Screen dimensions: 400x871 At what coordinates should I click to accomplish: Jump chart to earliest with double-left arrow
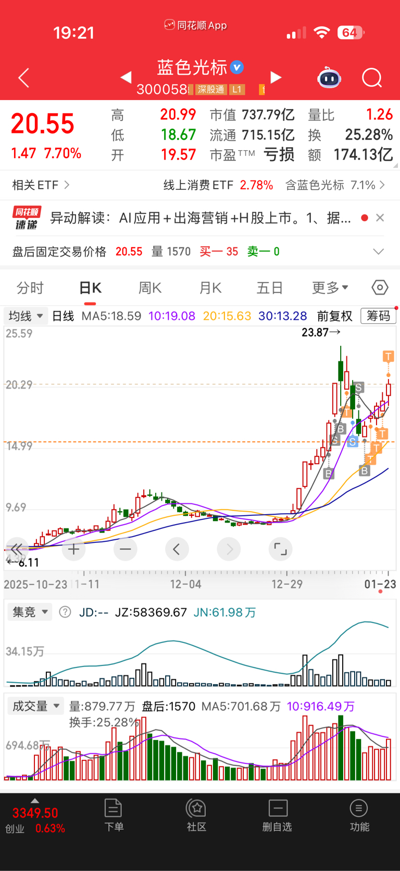pyautogui.click(x=17, y=549)
